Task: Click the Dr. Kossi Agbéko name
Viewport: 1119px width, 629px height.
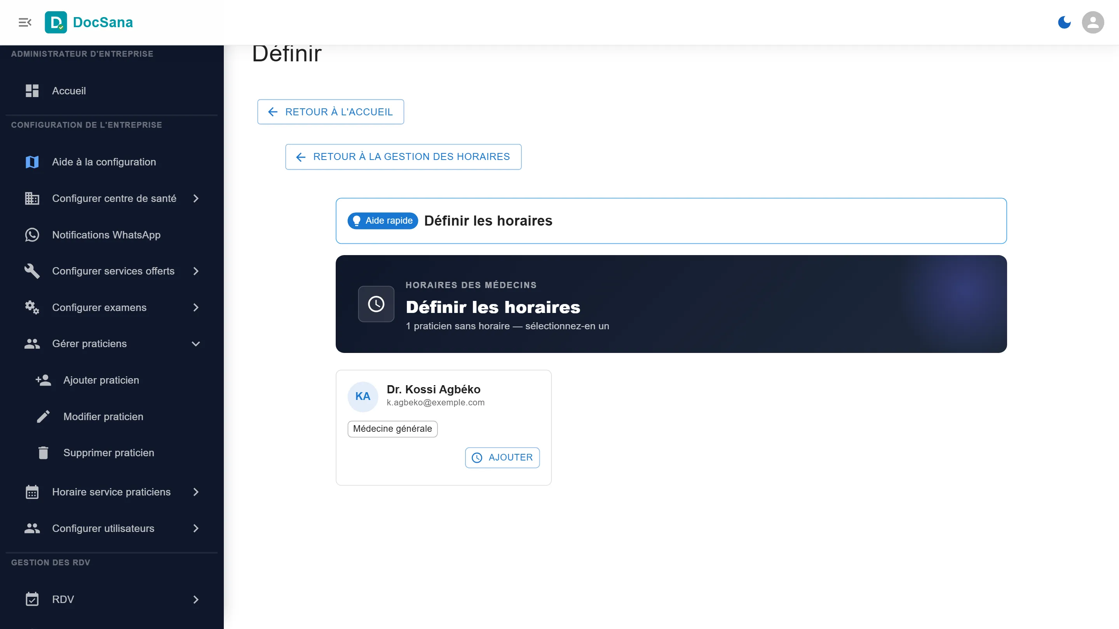Action: [x=434, y=389]
